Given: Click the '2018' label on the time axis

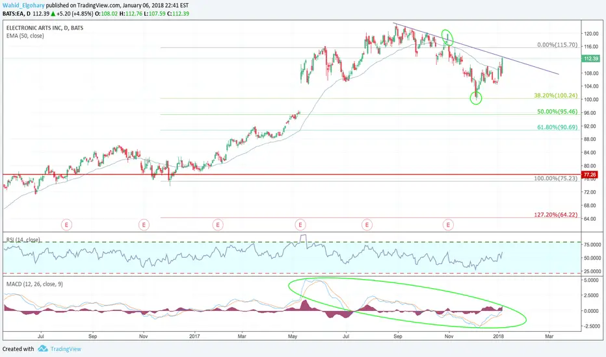Looking at the screenshot, I should (498, 336).
